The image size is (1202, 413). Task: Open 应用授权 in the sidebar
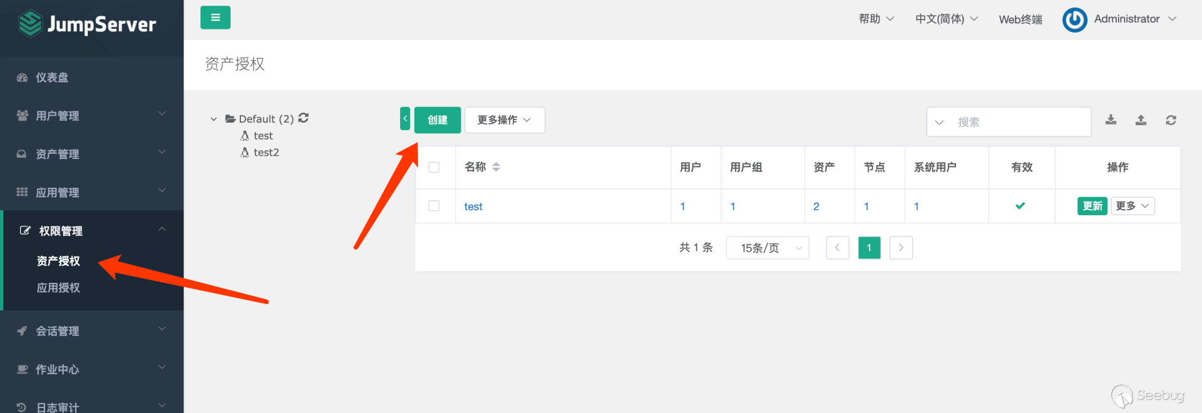(58, 288)
